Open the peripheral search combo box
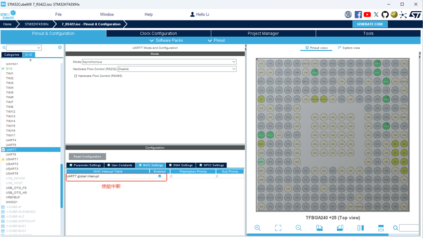The image size is (423, 238). coord(24,48)
